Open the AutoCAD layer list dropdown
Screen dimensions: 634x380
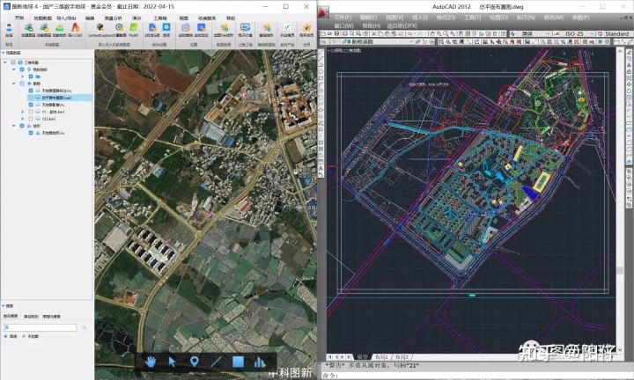[411, 41]
